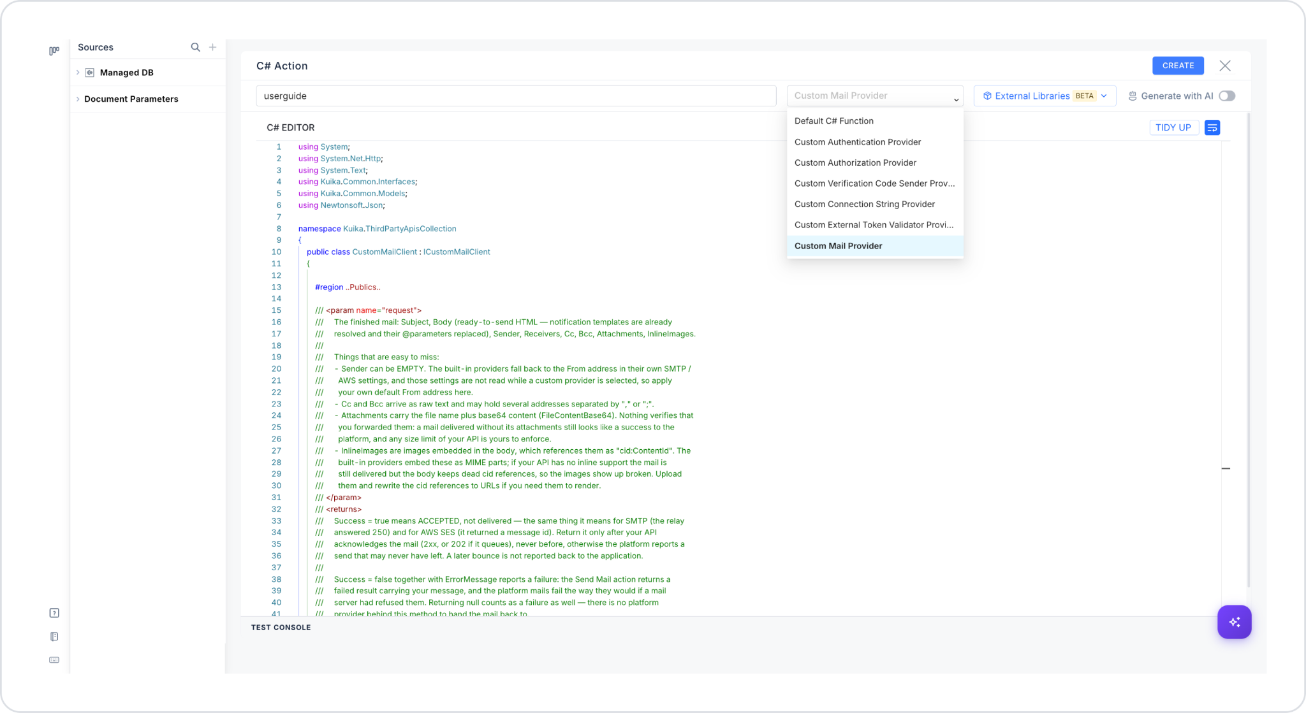This screenshot has height=713, width=1306.
Task: Click the TIDY UP button
Action: pos(1173,127)
